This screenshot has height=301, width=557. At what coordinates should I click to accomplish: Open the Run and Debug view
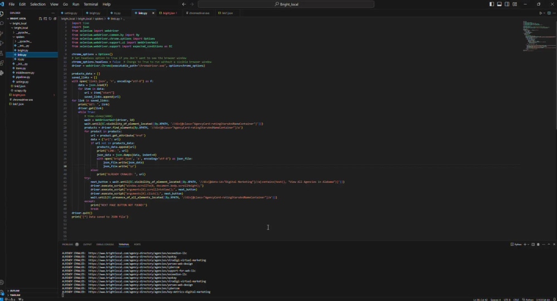pos(3,43)
